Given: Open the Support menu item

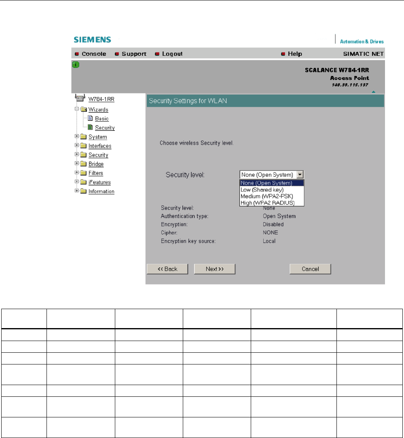Looking at the screenshot, I should (134, 54).
